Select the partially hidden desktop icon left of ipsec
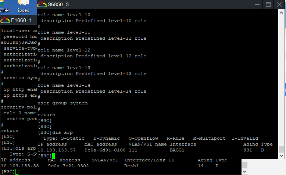The width and height of the screenshot is (286, 175). click(x=4, y=7)
